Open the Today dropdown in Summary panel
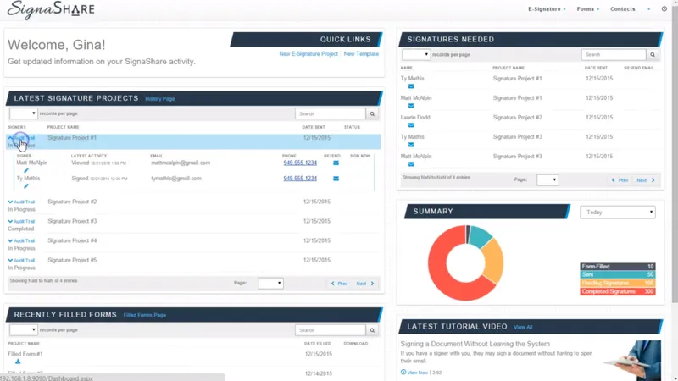The width and height of the screenshot is (678, 381). pos(618,213)
